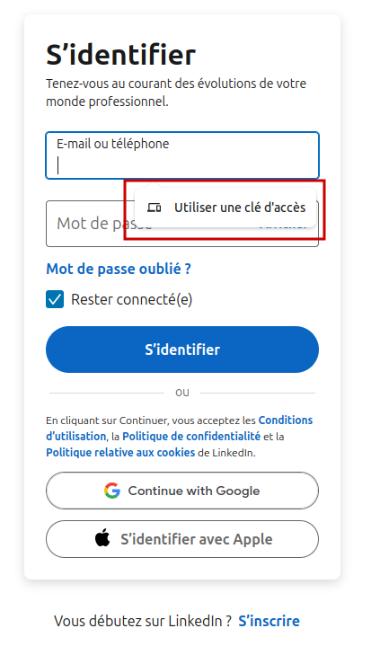Focus the E-mail ou téléphone field
This screenshot has width=371, height=646.
[x=182, y=155]
